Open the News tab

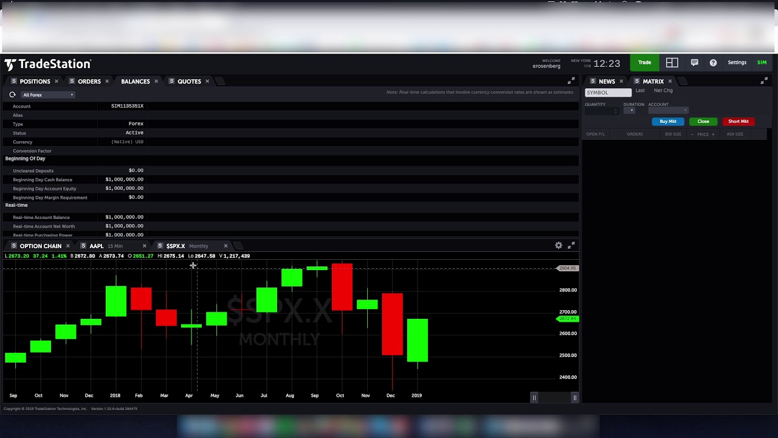(607, 81)
